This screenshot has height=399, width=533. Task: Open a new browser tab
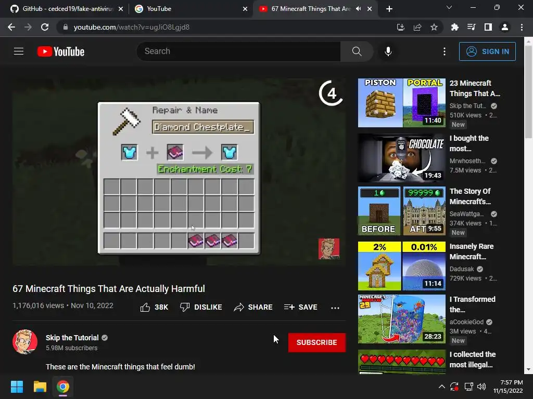click(x=389, y=9)
